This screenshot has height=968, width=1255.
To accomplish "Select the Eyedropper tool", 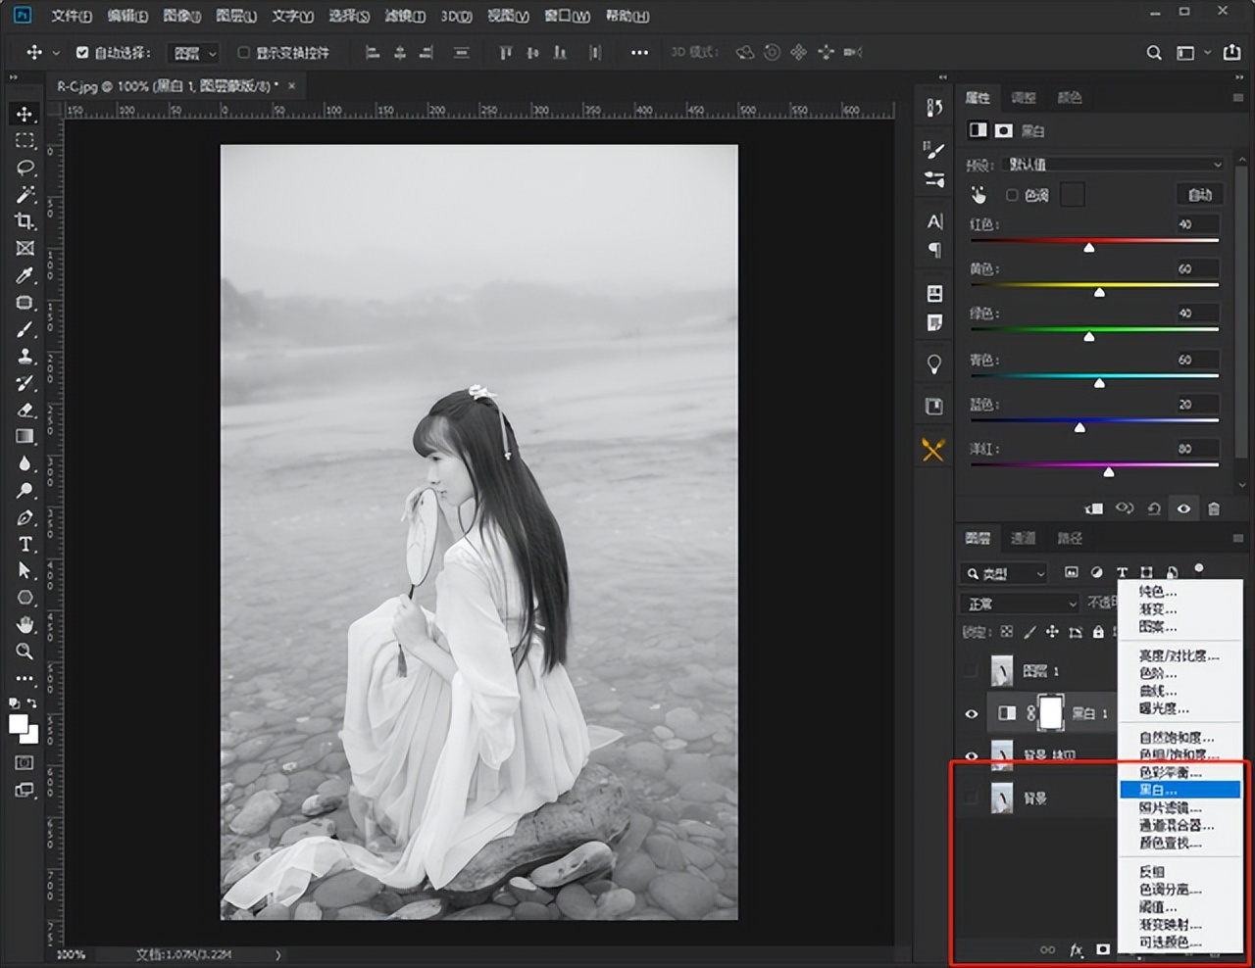I will pyautogui.click(x=25, y=275).
